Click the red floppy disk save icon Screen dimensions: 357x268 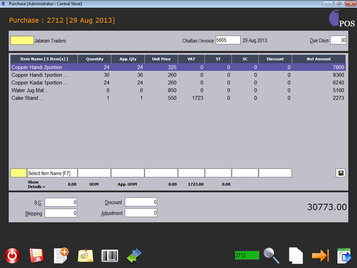coord(36,255)
